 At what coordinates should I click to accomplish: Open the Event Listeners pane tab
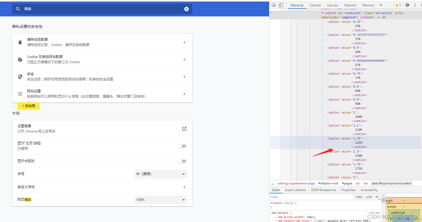295,190
